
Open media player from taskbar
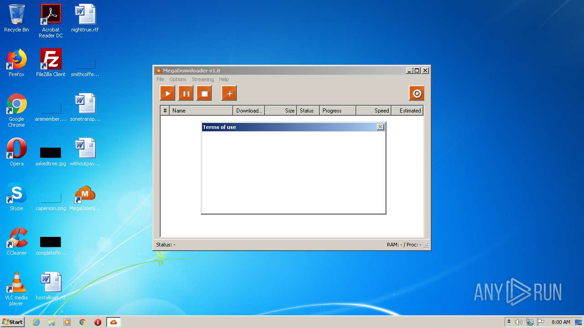click(67, 322)
